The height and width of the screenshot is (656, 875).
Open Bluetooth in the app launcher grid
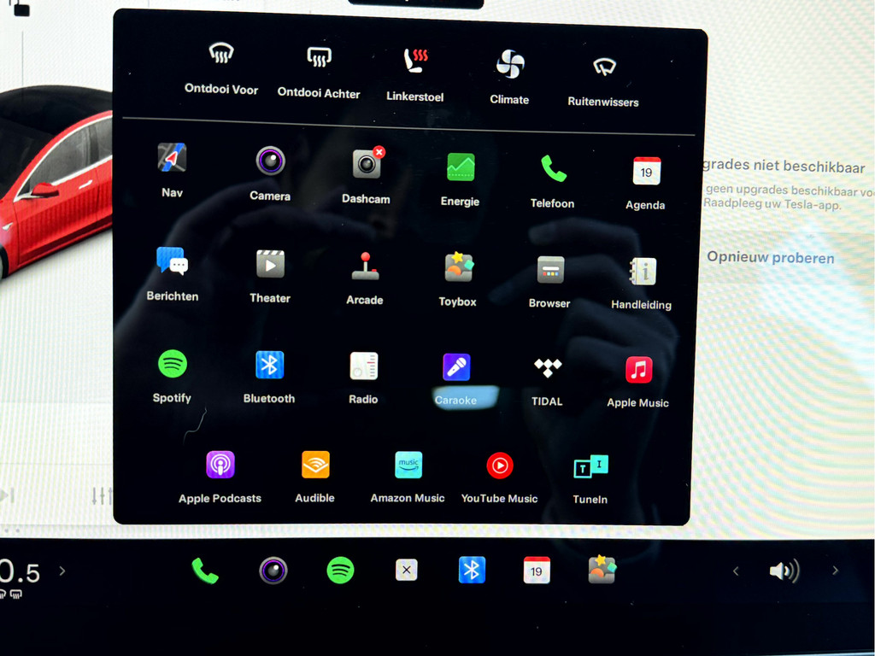click(269, 365)
